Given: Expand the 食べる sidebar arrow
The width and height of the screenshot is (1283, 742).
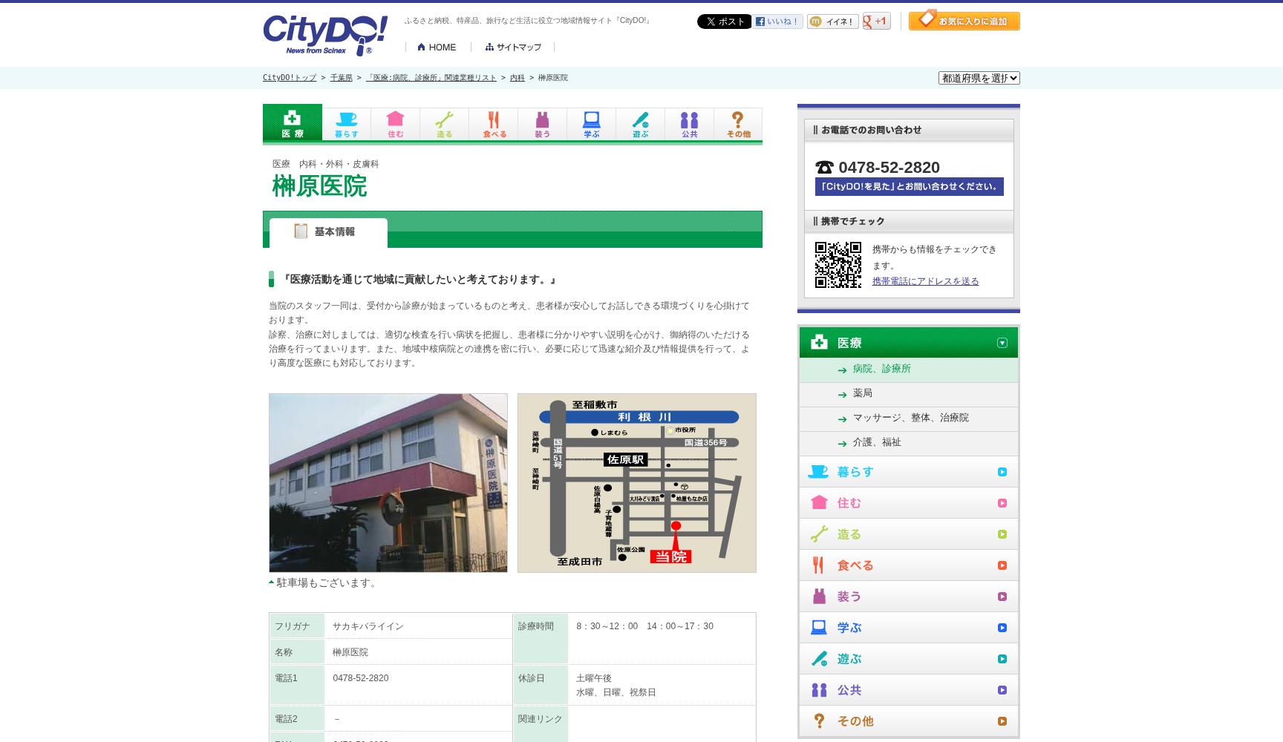Looking at the screenshot, I should [x=1002, y=565].
